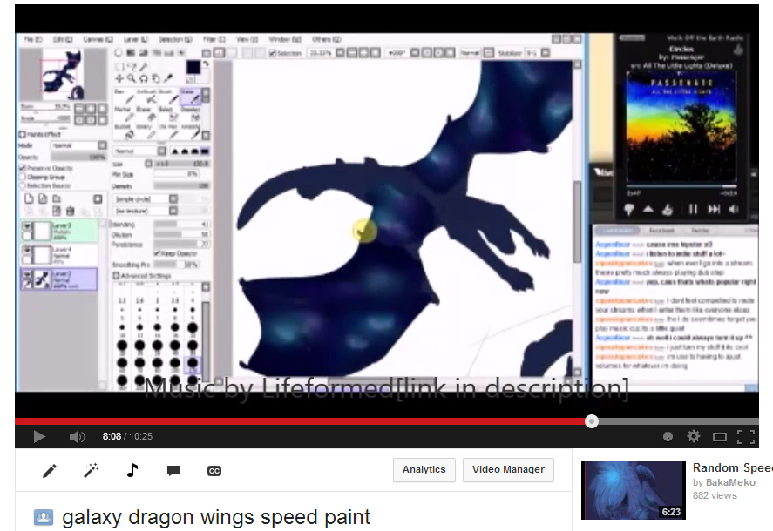Click the brush Density slider
773x531 pixels.
181,185
